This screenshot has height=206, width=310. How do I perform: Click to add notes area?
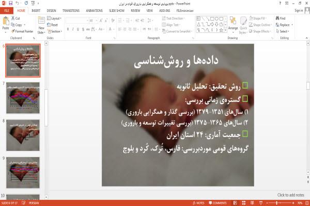(x=290, y=195)
